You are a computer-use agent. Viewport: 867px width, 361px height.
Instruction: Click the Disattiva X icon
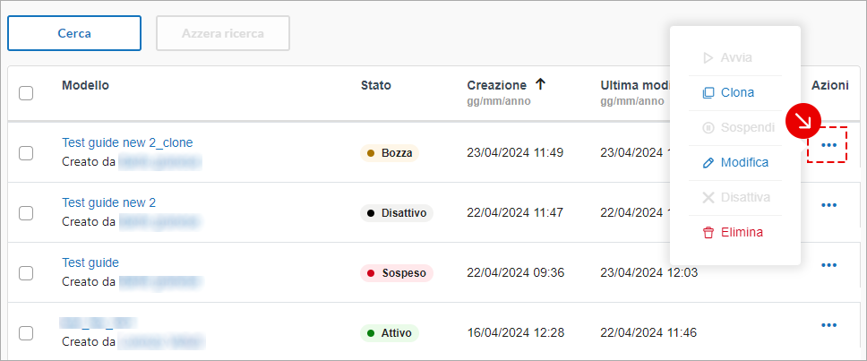click(x=708, y=197)
